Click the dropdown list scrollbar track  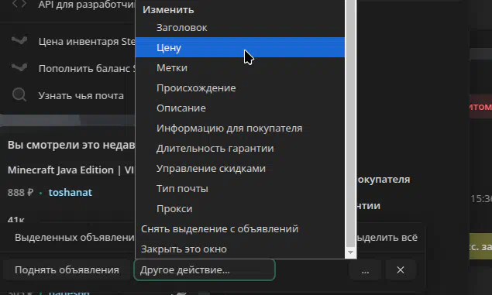tap(350, 124)
